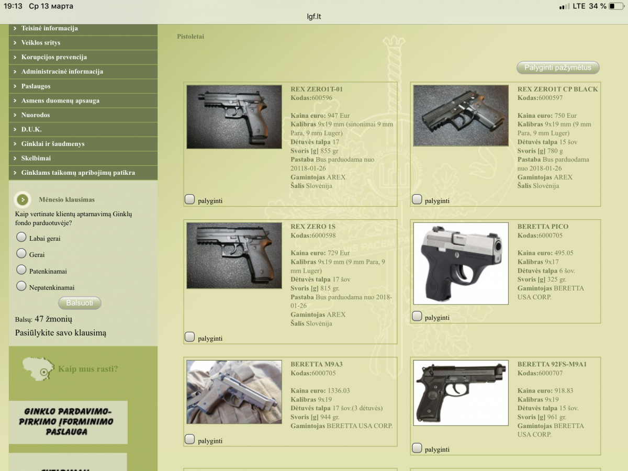Tap the cellular signal bars icon
This screenshot has height=471, width=628.
tap(564, 6)
